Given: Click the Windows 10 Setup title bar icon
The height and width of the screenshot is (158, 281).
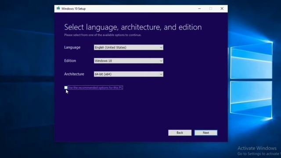Looking at the screenshot, I should point(58,8).
